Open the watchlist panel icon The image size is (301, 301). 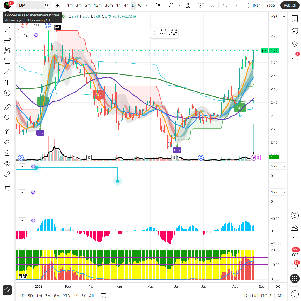[x=295, y=19]
